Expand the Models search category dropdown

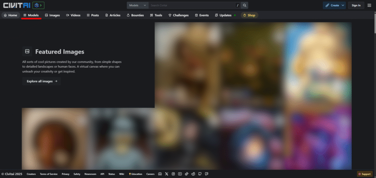point(138,5)
